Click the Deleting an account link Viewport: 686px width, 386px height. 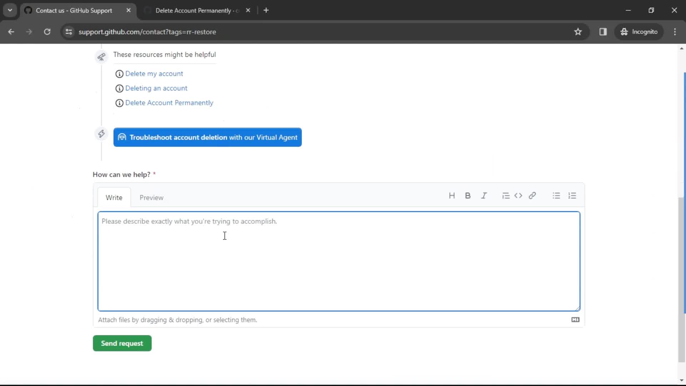[156, 88]
